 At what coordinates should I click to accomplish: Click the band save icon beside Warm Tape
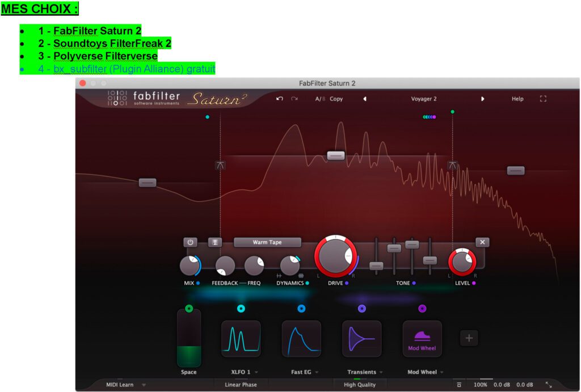click(215, 242)
